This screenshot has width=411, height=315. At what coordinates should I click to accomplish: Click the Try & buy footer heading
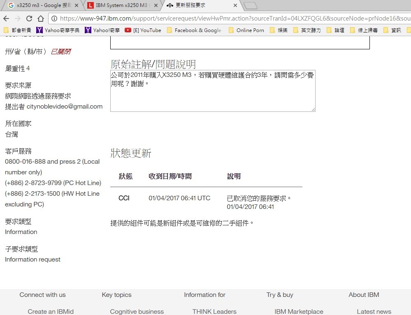(280, 295)
